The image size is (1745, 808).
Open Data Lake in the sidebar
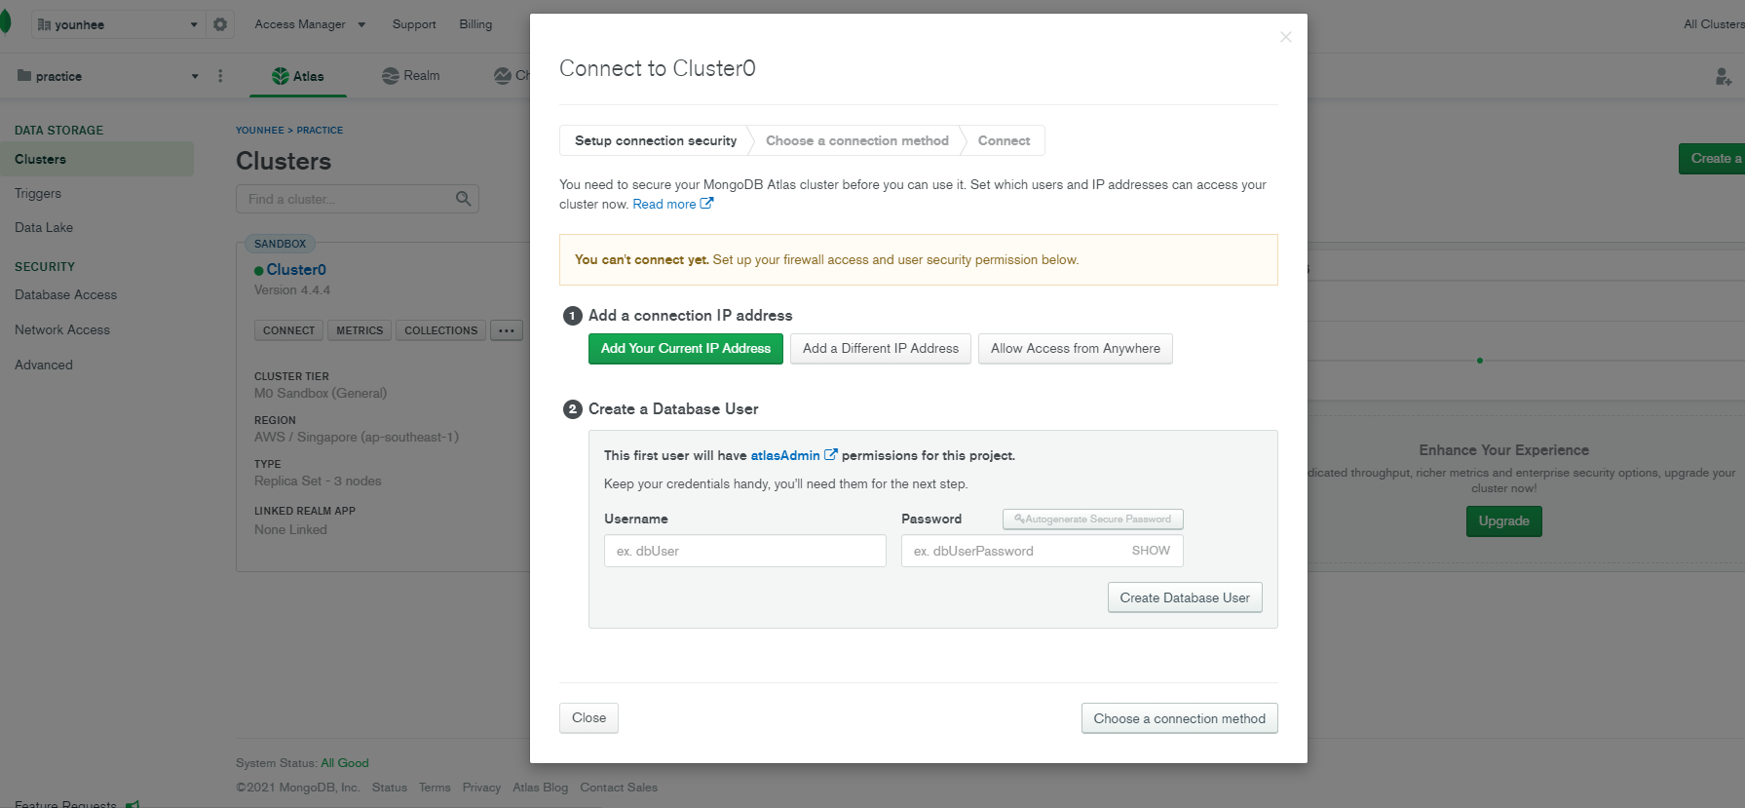(x=44, y=227)
